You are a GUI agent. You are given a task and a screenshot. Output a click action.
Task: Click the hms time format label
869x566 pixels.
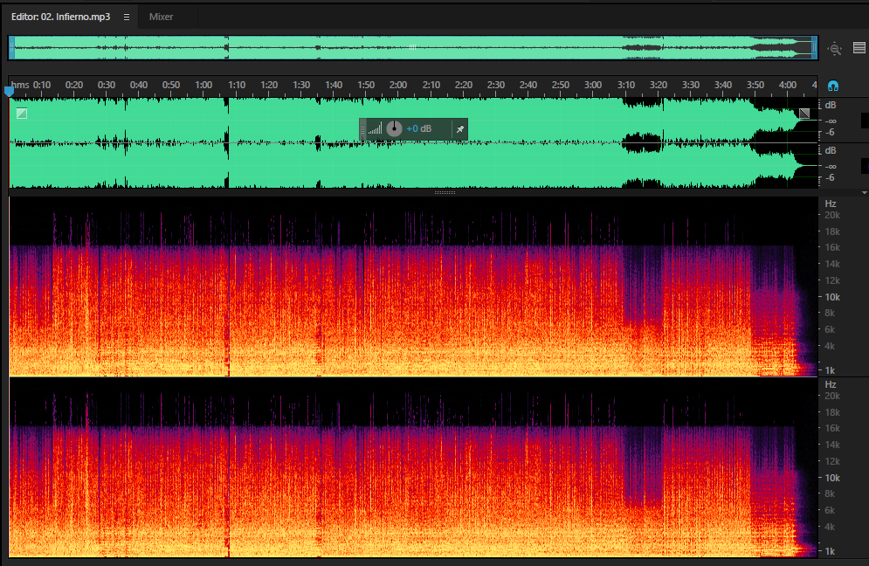click(x=20, y=85)
